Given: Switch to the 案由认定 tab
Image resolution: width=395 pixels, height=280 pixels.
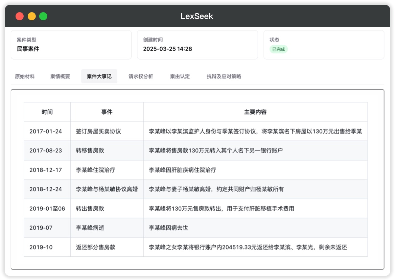Looking at the screenshot, I should tap(180, 76).
